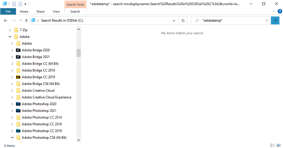This screenshot has height=148, width=283.
Task: Click Properties icon in Quick Access Toolbar
Action: point(14,4)
